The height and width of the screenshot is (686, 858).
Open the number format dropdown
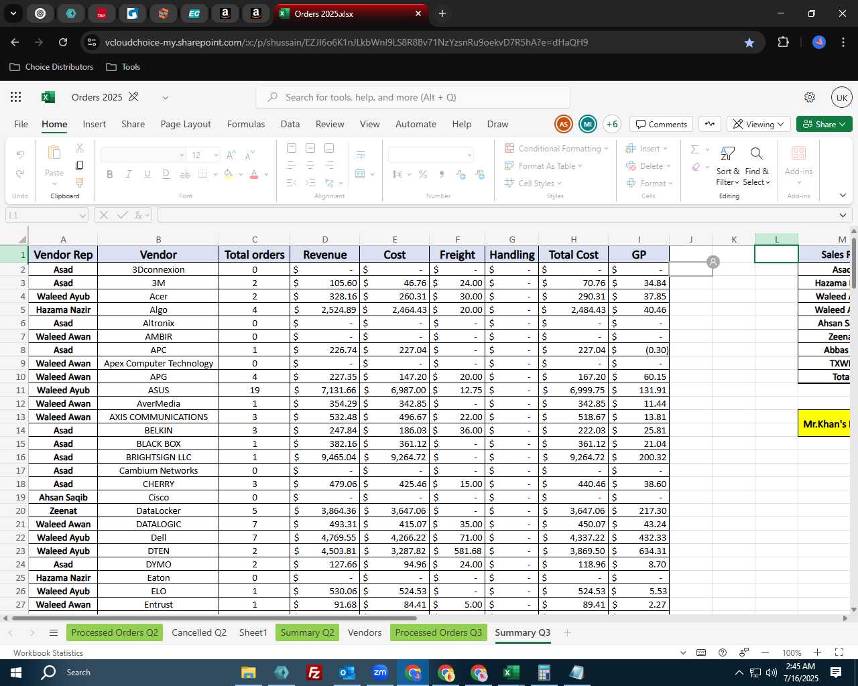469,155
